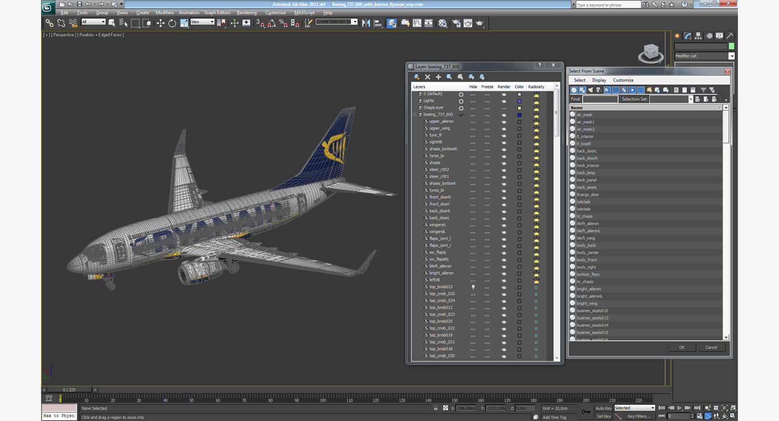Click the Mirror tool icon
This screenshot has width=779, height=421.
pos(366,23)
